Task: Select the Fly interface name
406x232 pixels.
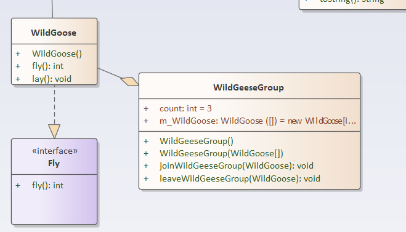Action: pos(54,164)
